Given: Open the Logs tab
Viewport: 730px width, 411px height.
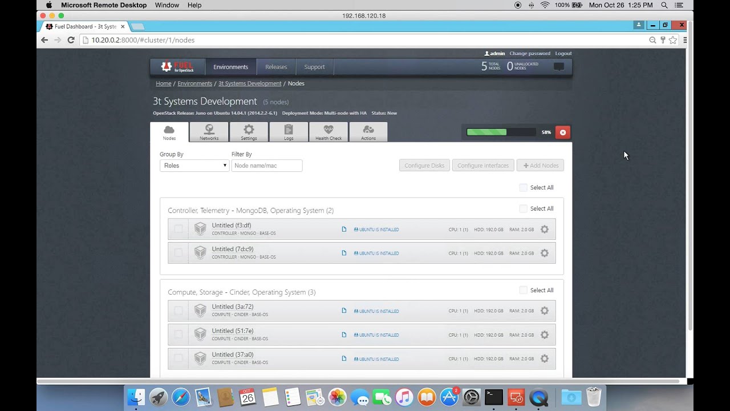Looking at the screenshot, I should (x=289, y=132).
